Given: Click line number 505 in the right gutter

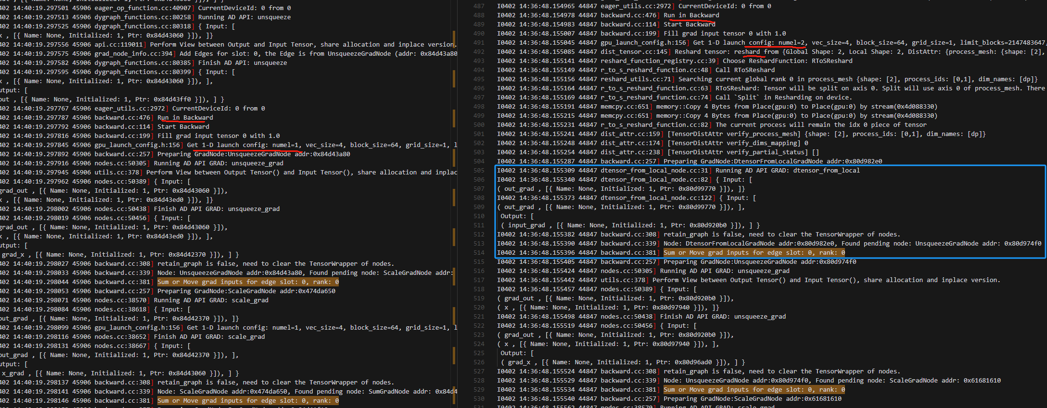Looking at the screenshot, I should tap(479, 171).
